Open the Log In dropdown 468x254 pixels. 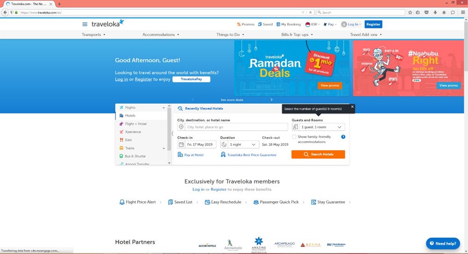[x=351, y=24]
